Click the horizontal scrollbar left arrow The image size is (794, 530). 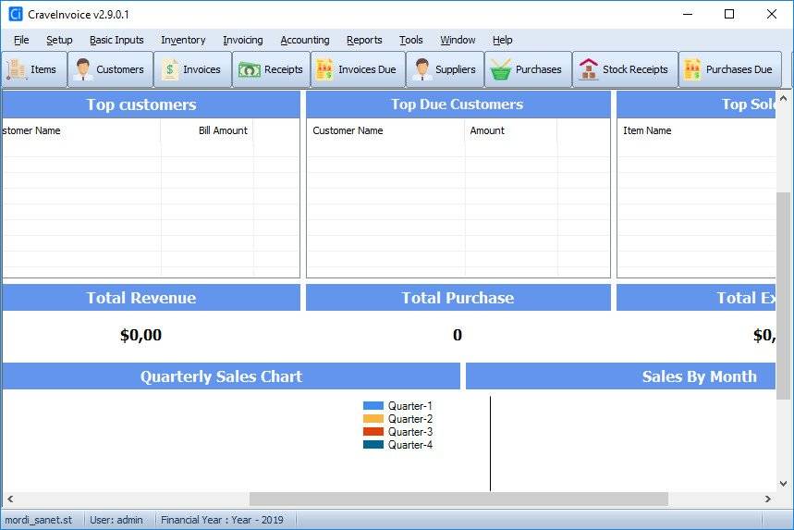(9, 499)
